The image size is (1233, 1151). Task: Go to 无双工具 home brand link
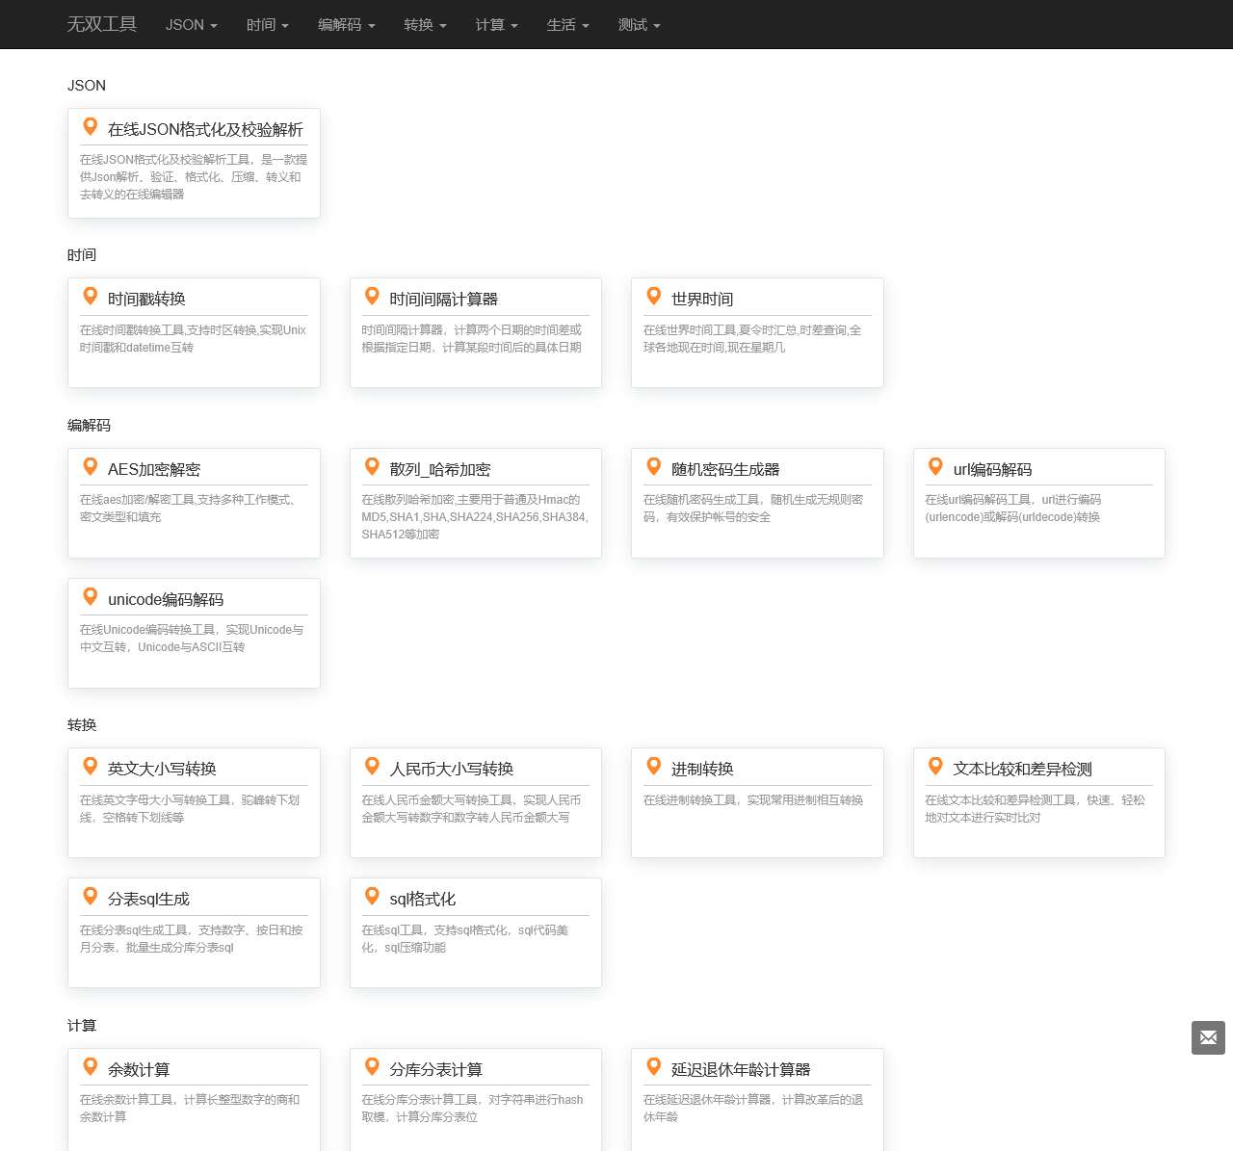102,24
